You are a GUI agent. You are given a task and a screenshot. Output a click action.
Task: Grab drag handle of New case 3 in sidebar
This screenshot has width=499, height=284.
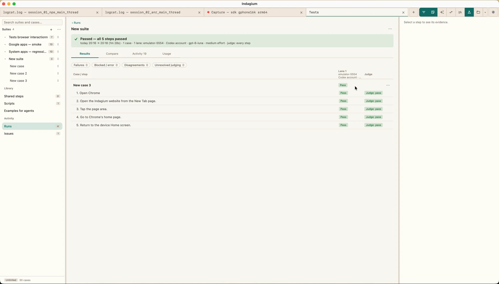point(58,81)
